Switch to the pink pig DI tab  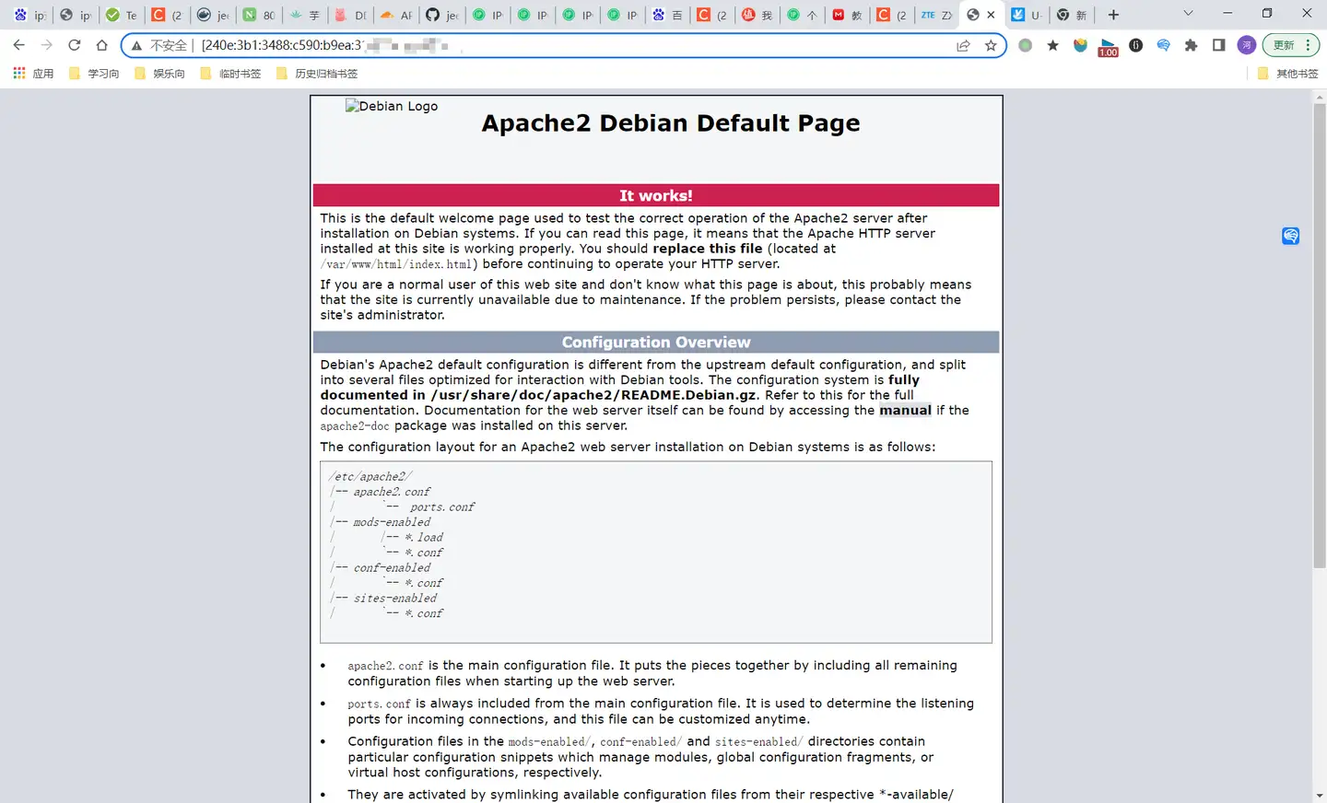click(350, 15)
